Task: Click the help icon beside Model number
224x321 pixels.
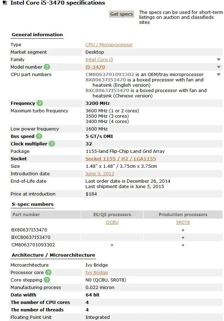Action: pyautogui.click(x=47, y=67)
